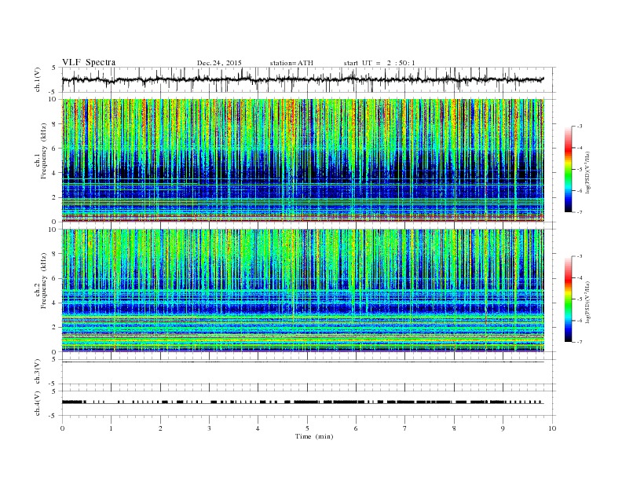Click the '10' tick on the time axis

pos(552,428)
